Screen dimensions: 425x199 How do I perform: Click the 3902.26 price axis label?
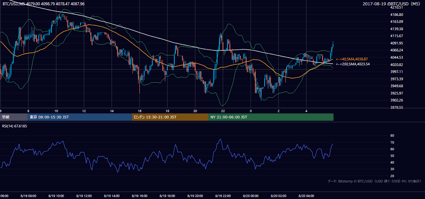(397, 100)
